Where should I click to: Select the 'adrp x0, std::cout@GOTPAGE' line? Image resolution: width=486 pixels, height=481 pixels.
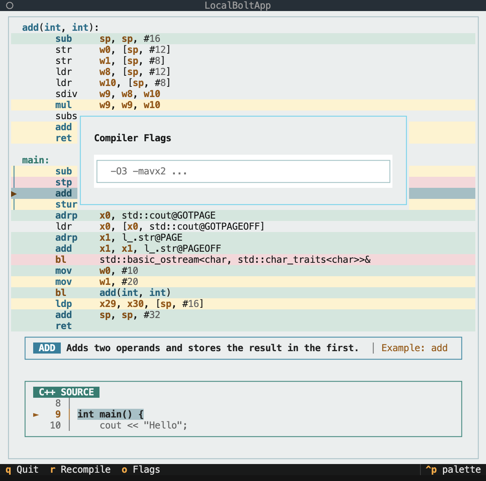(x=243, y=215)
